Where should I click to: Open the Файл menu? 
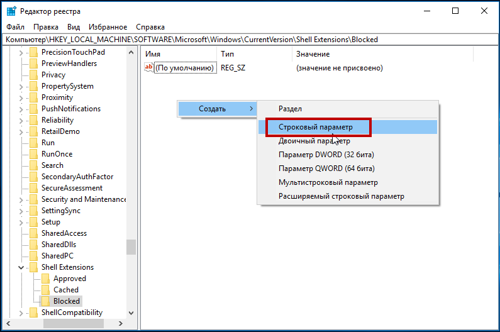(x=15, y=27)
